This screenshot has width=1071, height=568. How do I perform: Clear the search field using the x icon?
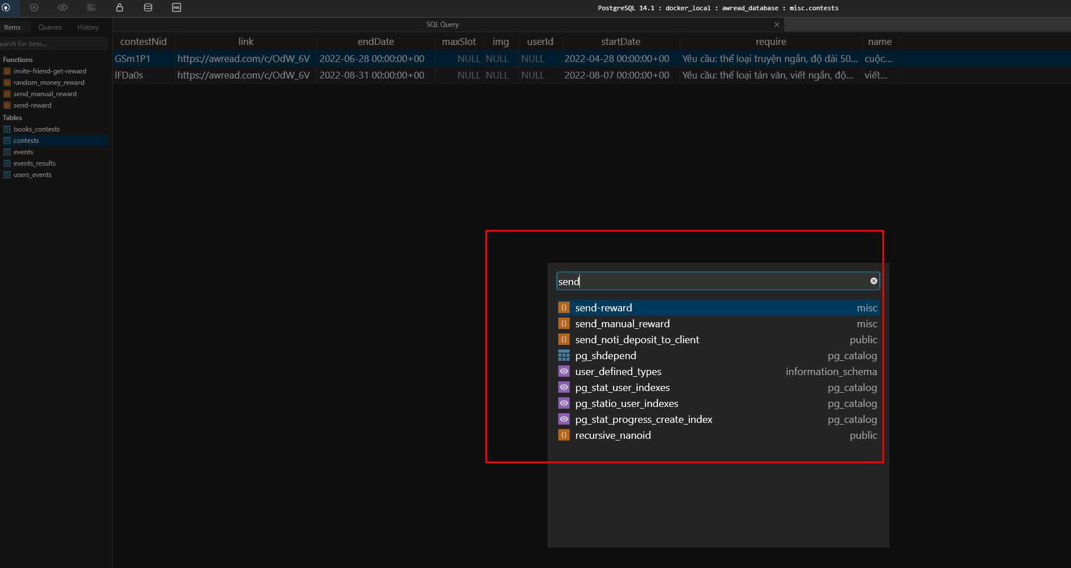click(x=873, y=281)
